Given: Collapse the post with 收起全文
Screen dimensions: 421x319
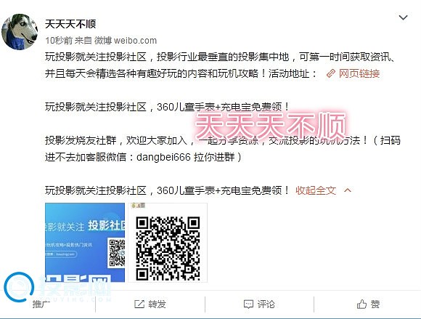Looking at the screenshot, I should (316, 190).
